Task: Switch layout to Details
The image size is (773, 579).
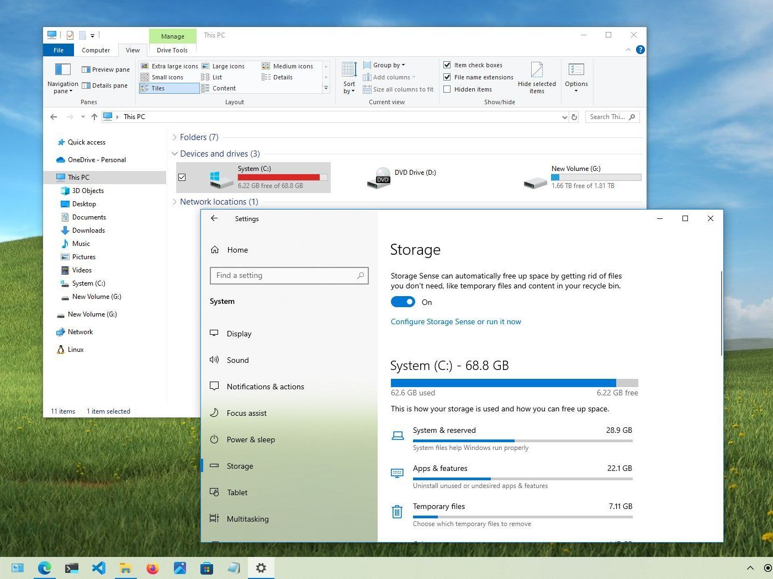Action: pyautogui.click(x=277, y=77)
